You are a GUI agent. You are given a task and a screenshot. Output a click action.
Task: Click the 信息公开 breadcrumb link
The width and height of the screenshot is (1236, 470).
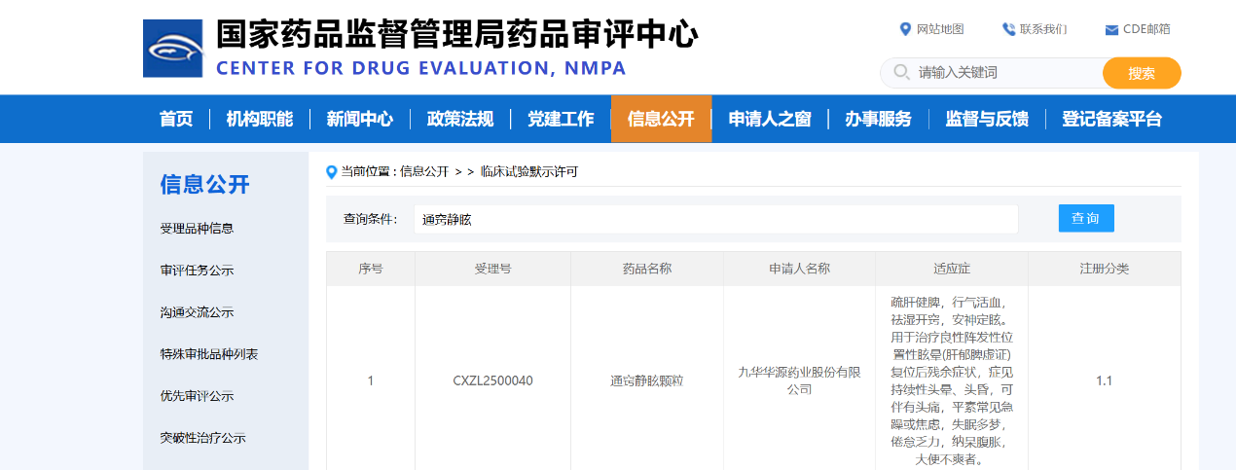click(424, 171)
